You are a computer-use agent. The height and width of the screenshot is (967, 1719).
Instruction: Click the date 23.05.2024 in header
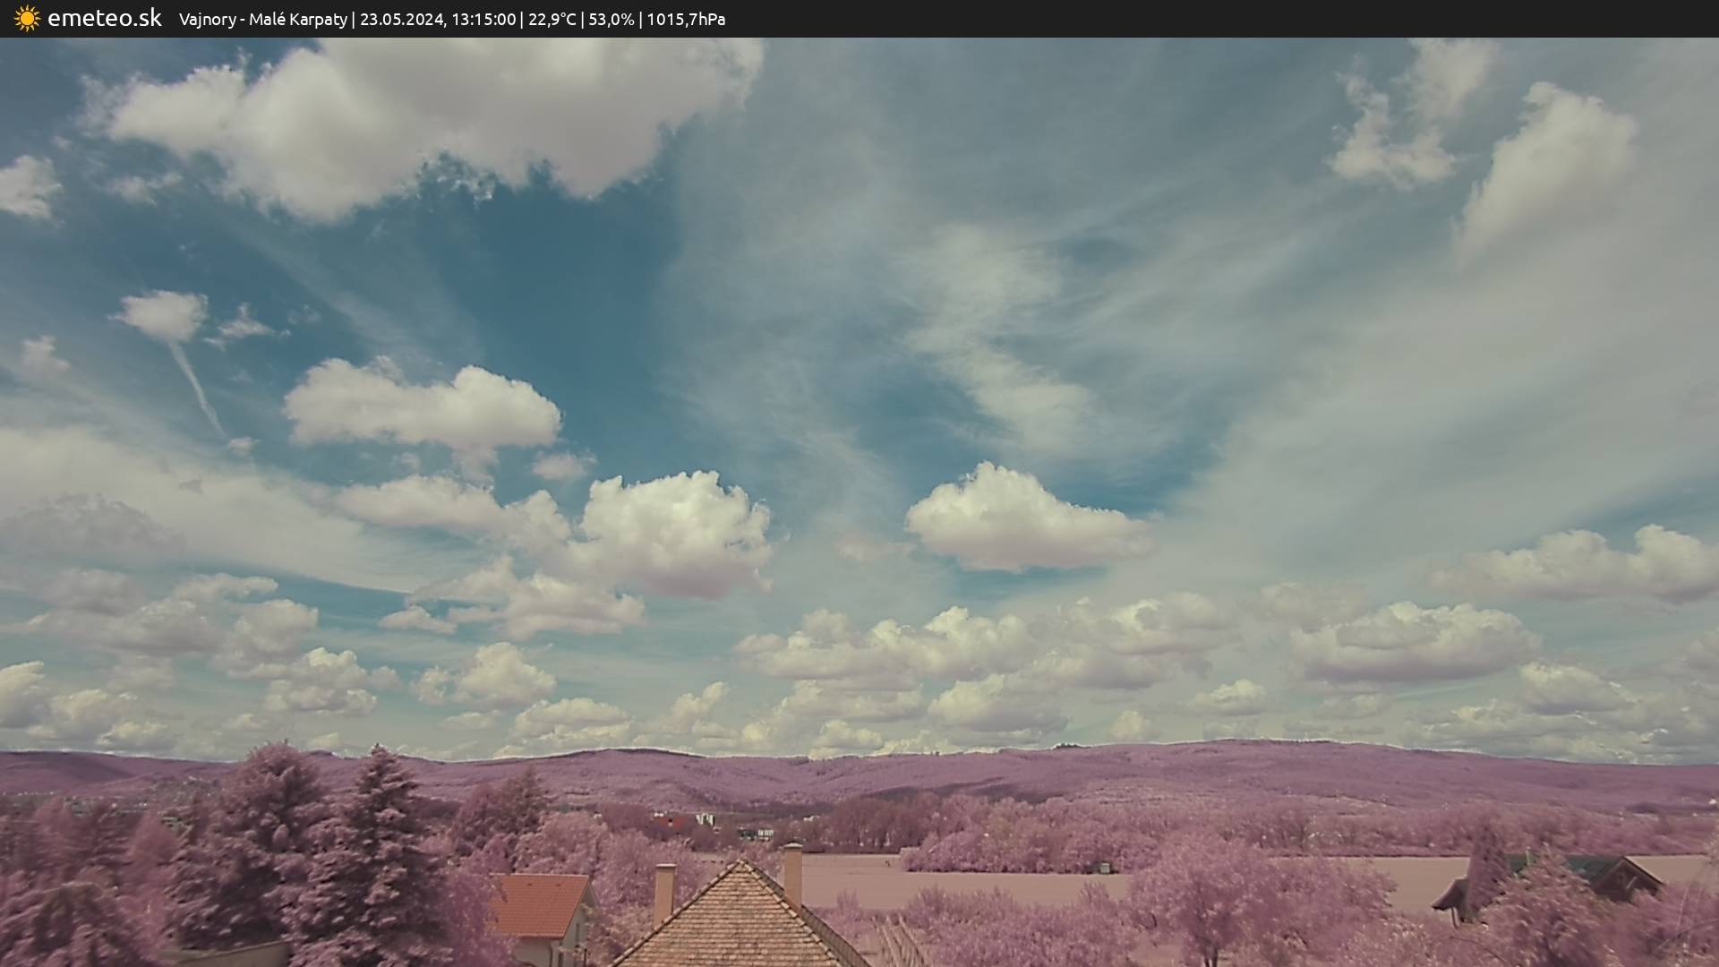[401, 20]
